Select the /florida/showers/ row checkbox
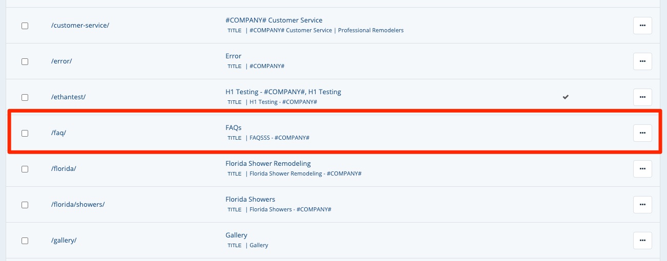The height and width of the screenshot is (261, 667). (x=25, y=205)
